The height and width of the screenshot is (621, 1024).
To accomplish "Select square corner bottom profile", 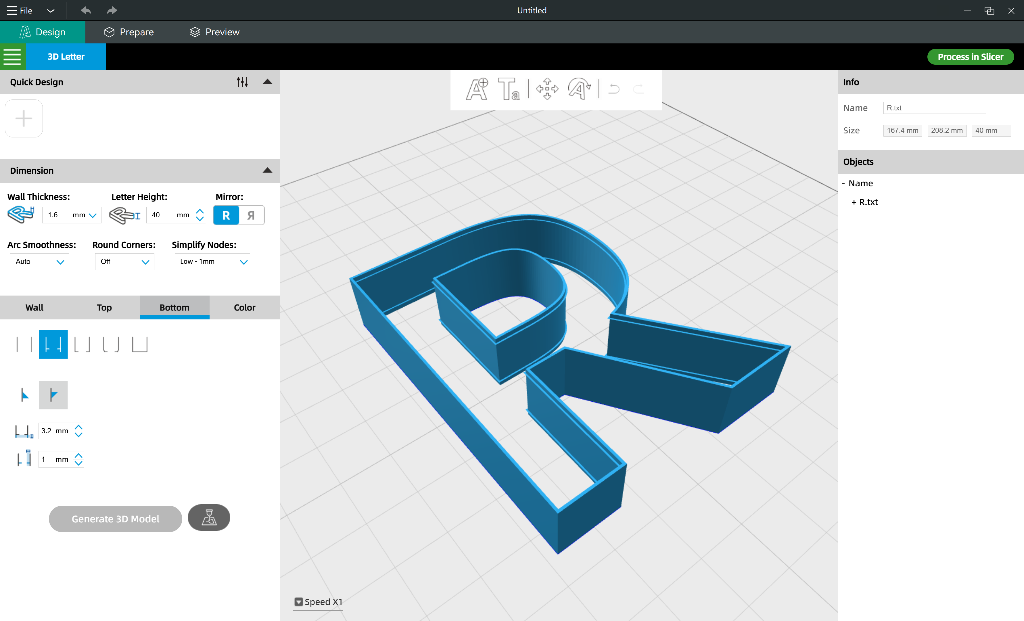I will pyautogui.click(x=82, y=345).
